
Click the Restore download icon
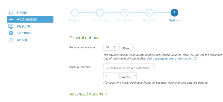(x=11, y=26)
